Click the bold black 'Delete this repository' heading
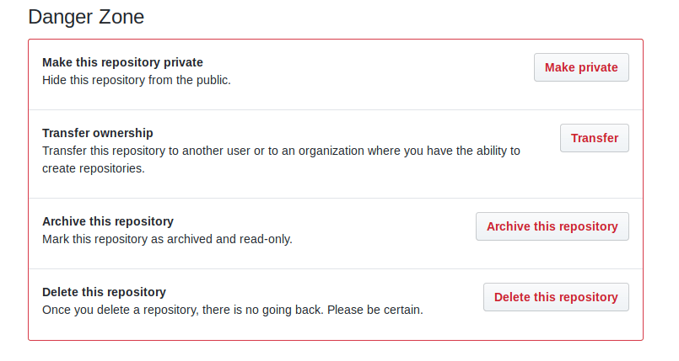679x361 pixels. tap(104, 292)
